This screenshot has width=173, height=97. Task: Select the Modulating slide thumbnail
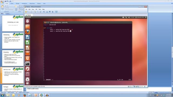click(x=13, y=41)
